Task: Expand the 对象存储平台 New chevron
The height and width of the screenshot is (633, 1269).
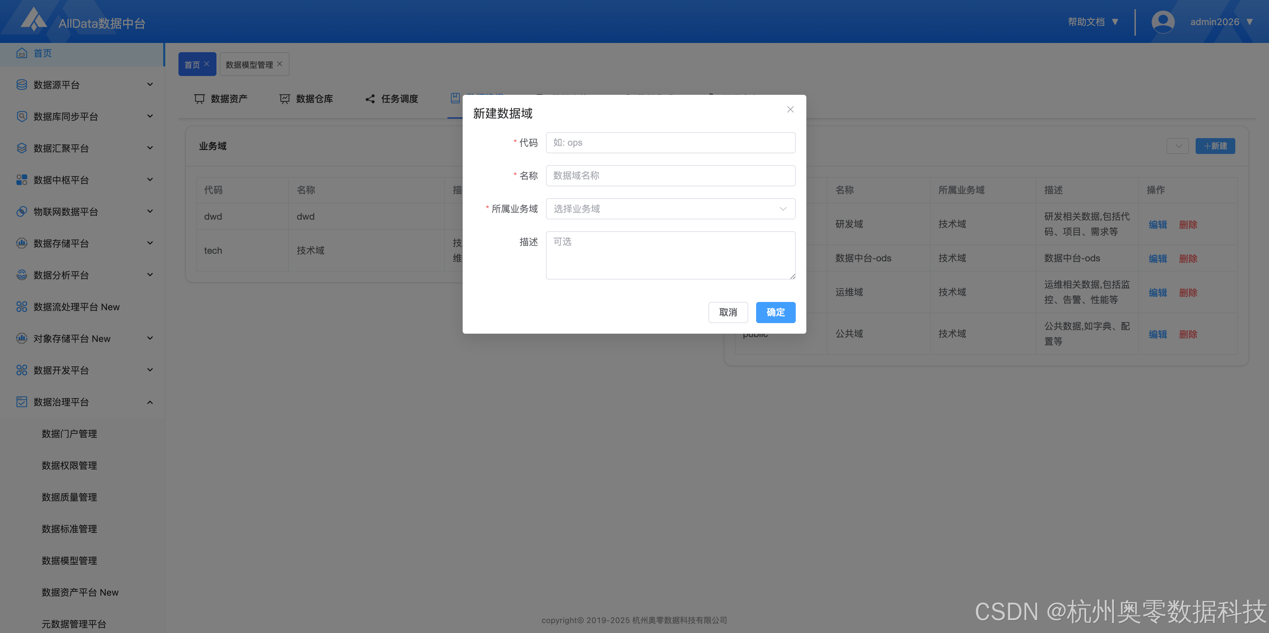Action: pos(150,338)
